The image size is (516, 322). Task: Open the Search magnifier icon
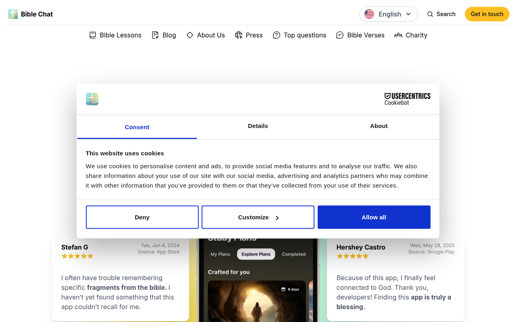(x=430, y=14)
